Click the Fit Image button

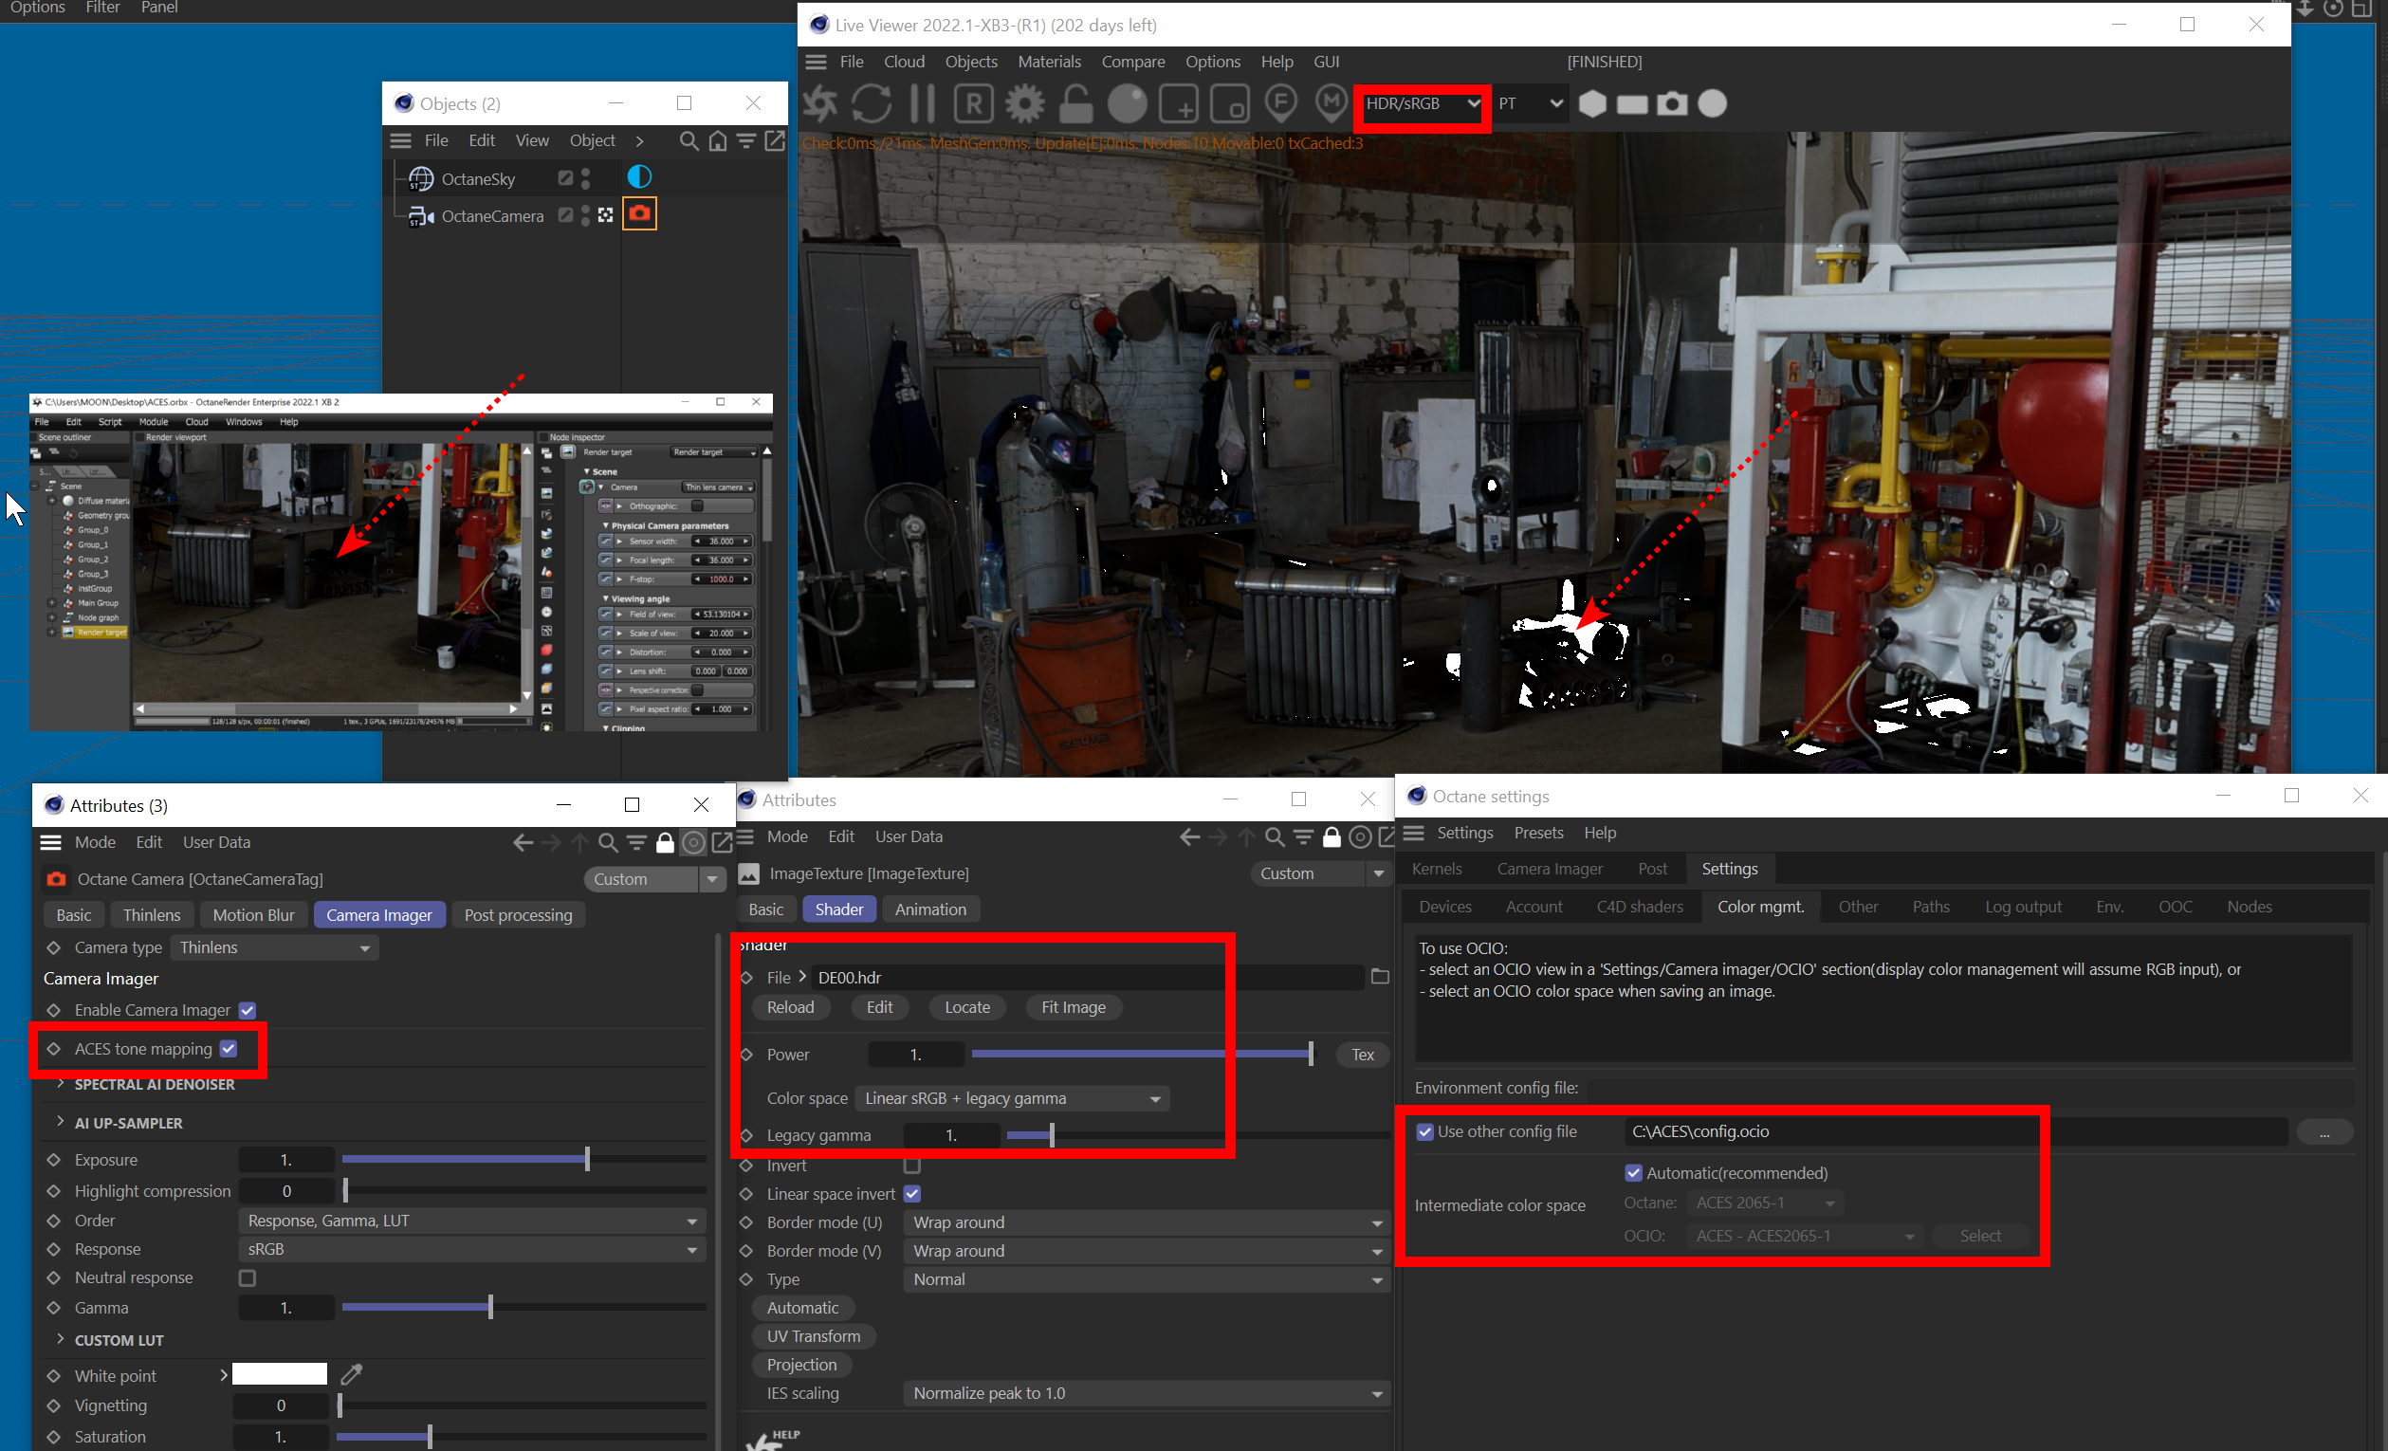pyautogui.click(x=1073, y=1007)
